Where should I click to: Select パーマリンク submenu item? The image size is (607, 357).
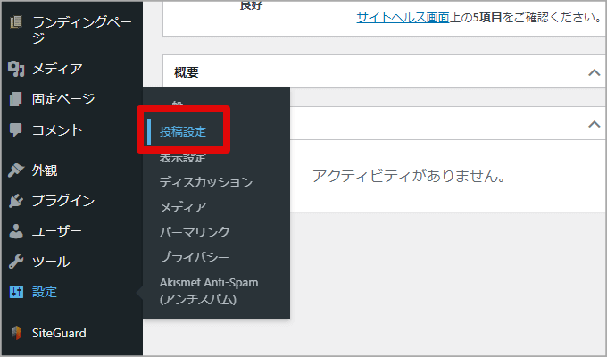pyautogui.click(x=195, y=232)
